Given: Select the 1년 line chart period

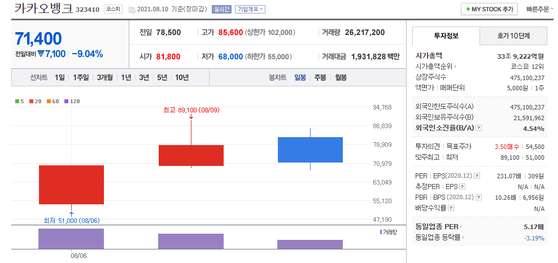Looking at the screenshot, I should [x=126, y=77].
